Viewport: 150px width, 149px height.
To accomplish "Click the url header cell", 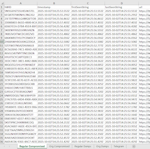I will (144, 7).
